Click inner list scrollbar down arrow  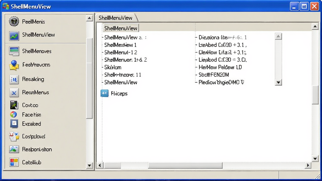click(x=278, y=83)
